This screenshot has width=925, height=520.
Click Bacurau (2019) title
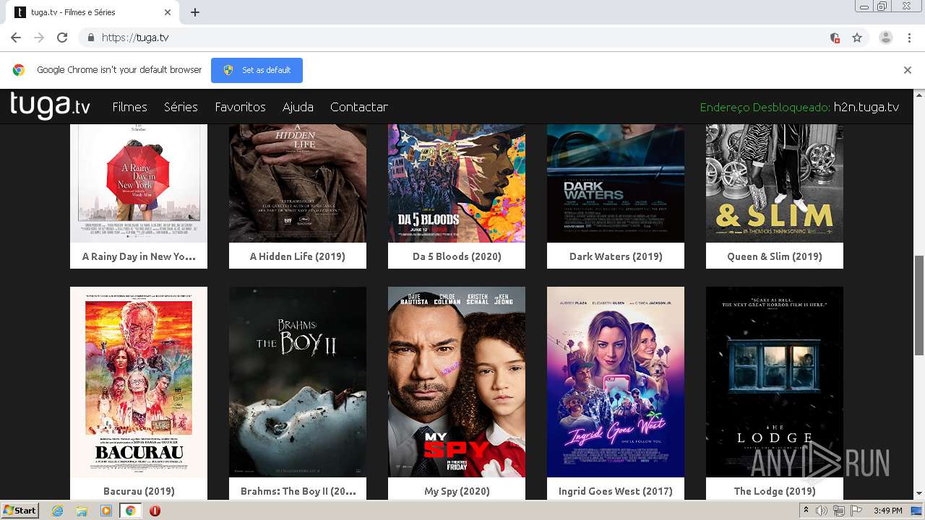(139, 491)
